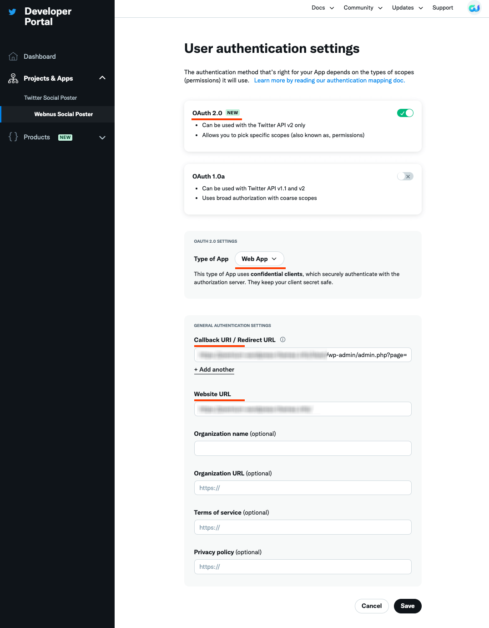Select Twitter Social Poster app

pyautogui.click(x=50, y=98)
